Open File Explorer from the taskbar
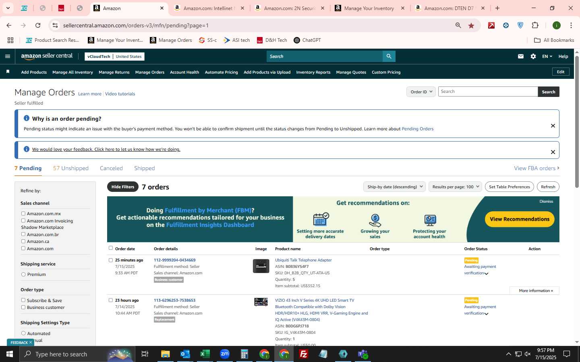Screen dimensions: 580x362 click(165, 354)
